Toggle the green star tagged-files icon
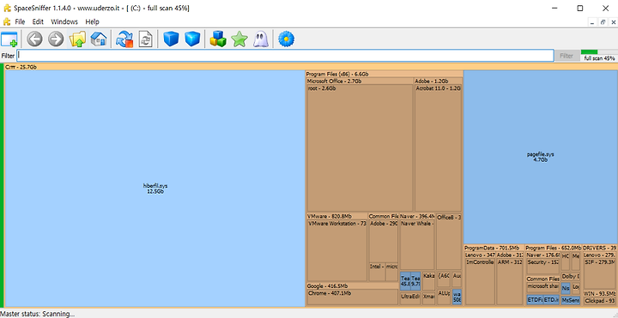This screenshot has height=318, width=618. 239,39
